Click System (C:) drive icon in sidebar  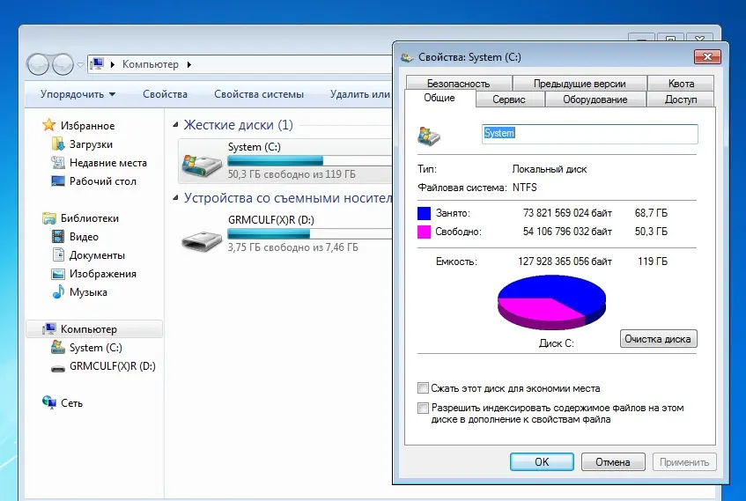click(x=58, y=347)
